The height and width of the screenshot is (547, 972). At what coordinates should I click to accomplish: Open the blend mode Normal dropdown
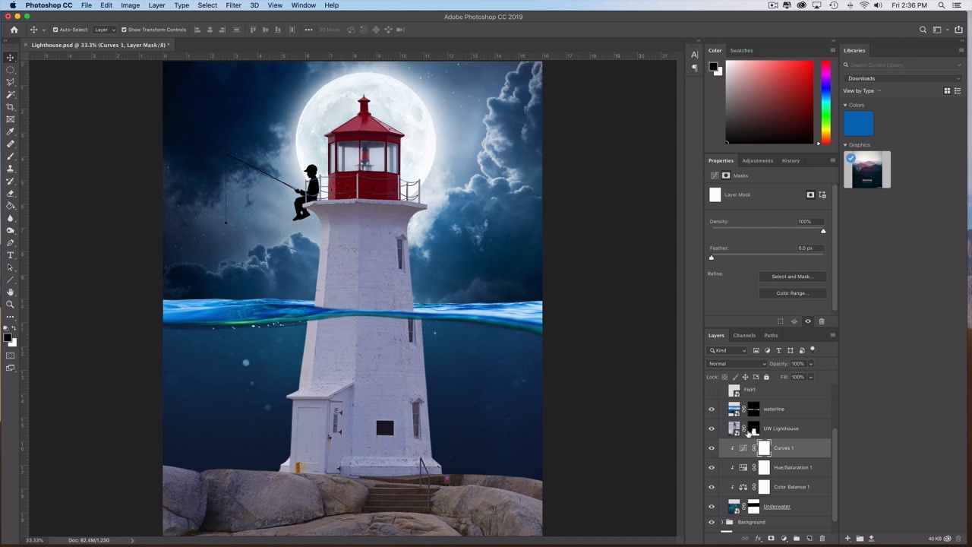737,364
